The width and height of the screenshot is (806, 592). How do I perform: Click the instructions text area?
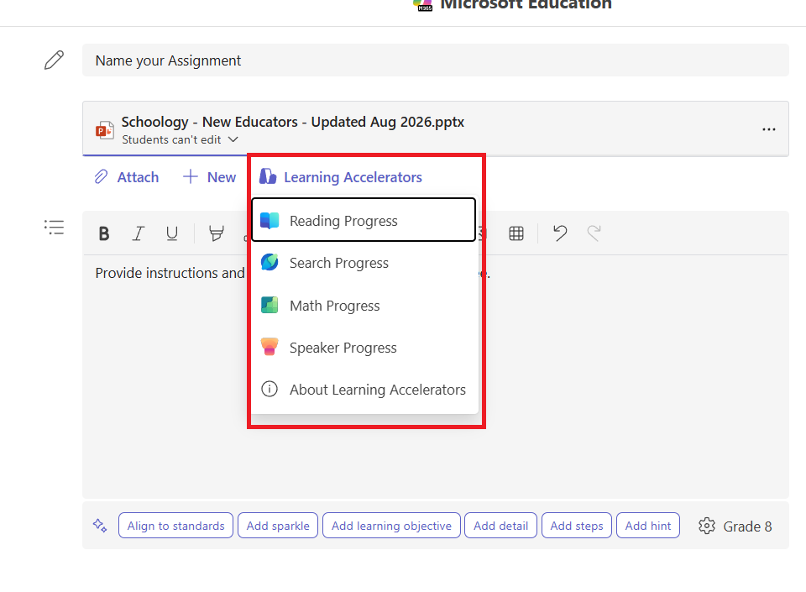436,376
